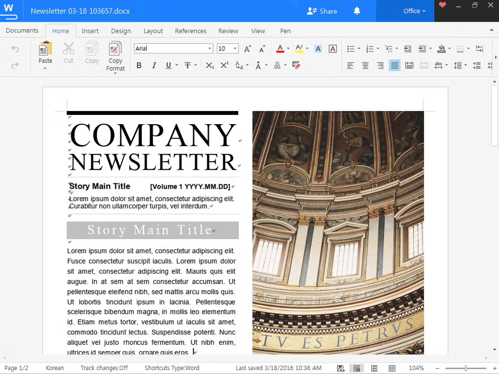Screen dimensions: 499x374
Task: Toggle bold formatting
Action: click(x=139, y=66)
